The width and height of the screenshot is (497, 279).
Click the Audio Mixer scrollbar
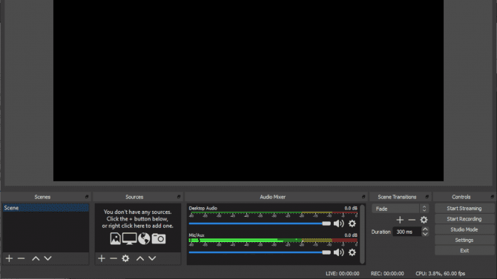point(362,234)
